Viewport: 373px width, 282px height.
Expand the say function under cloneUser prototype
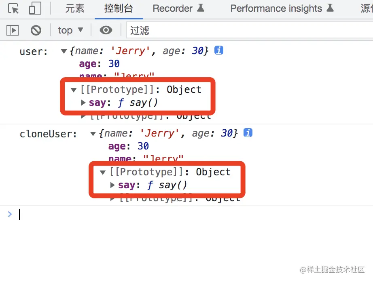(112, 185)
